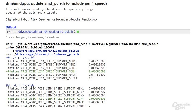Viewport: 192px width, 112px height.
Task: Click the CAIL_PCIE_LINK_SPEED_SUPPORT_MASK define
Action: tap(42, 75)
